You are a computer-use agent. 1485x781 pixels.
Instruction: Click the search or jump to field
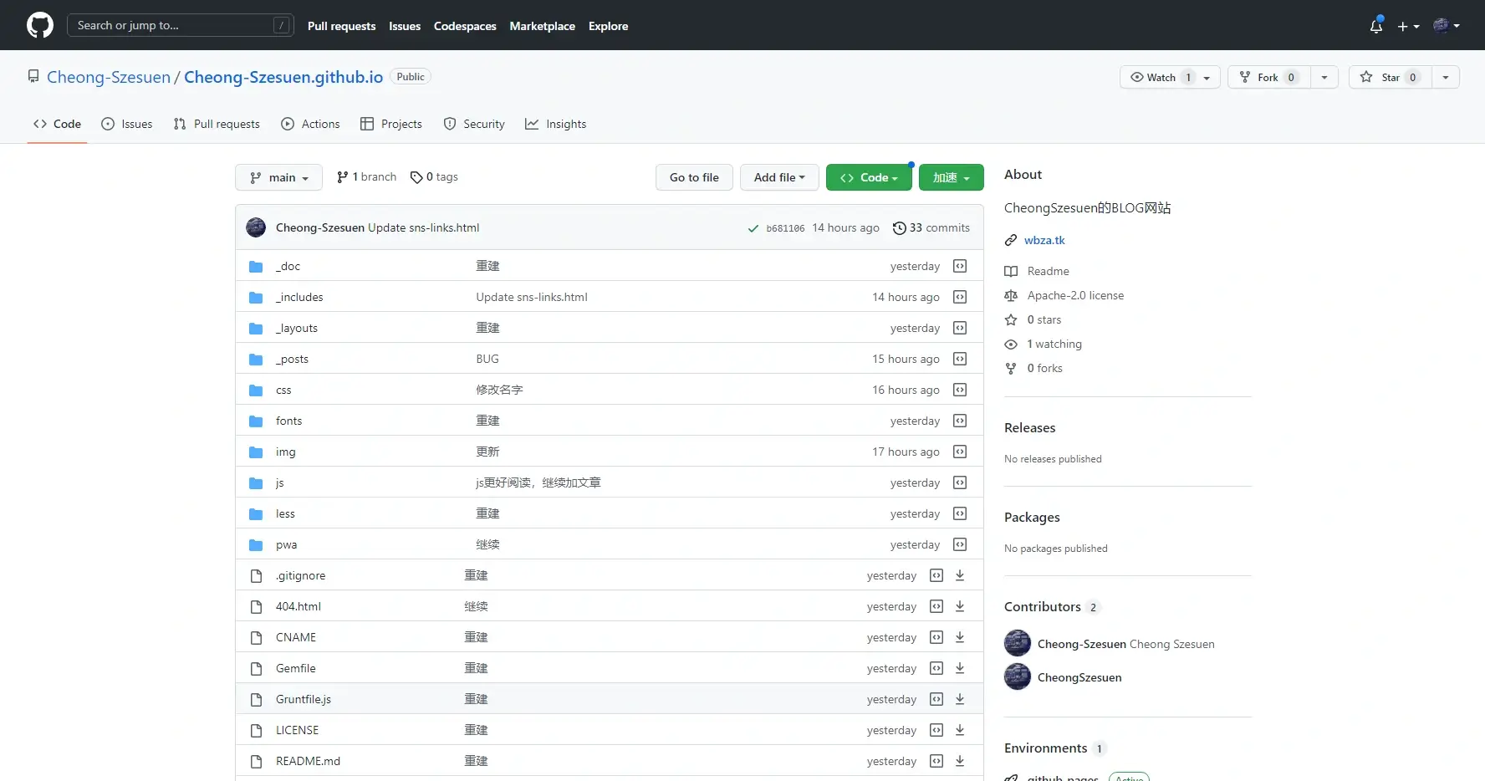[x=181, y=25]
